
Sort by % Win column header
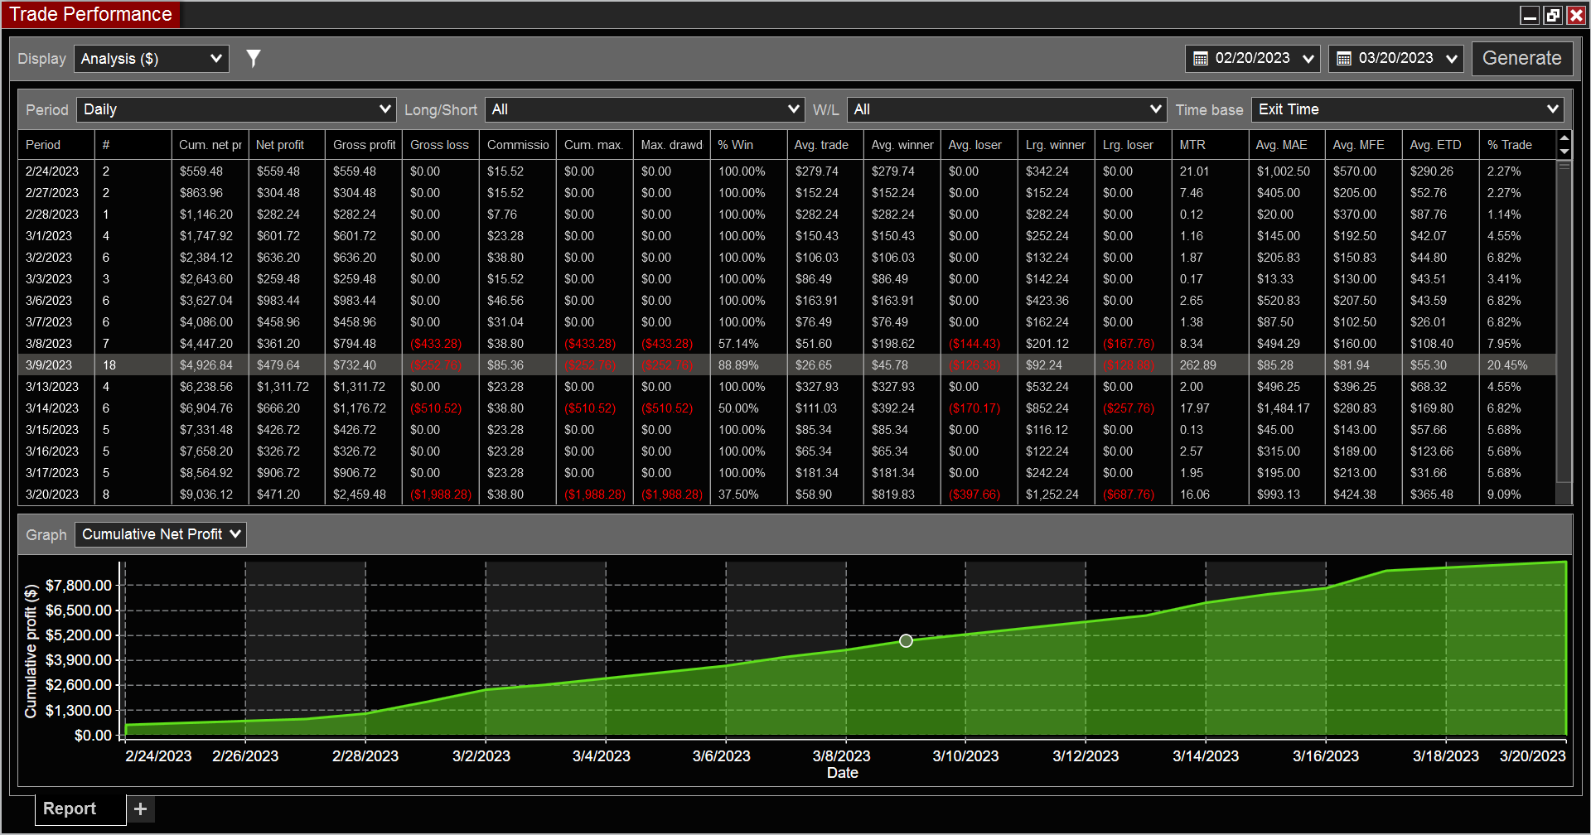tap(750, 145)
